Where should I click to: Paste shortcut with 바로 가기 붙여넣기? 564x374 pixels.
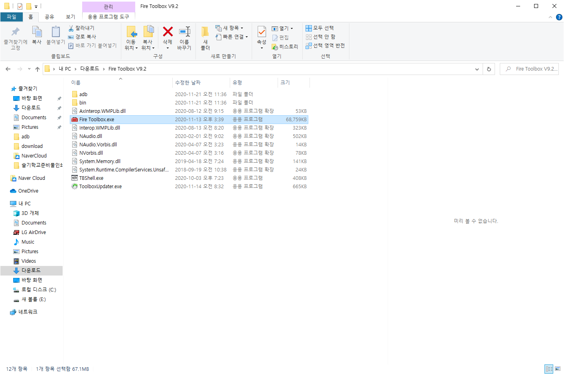92,45
